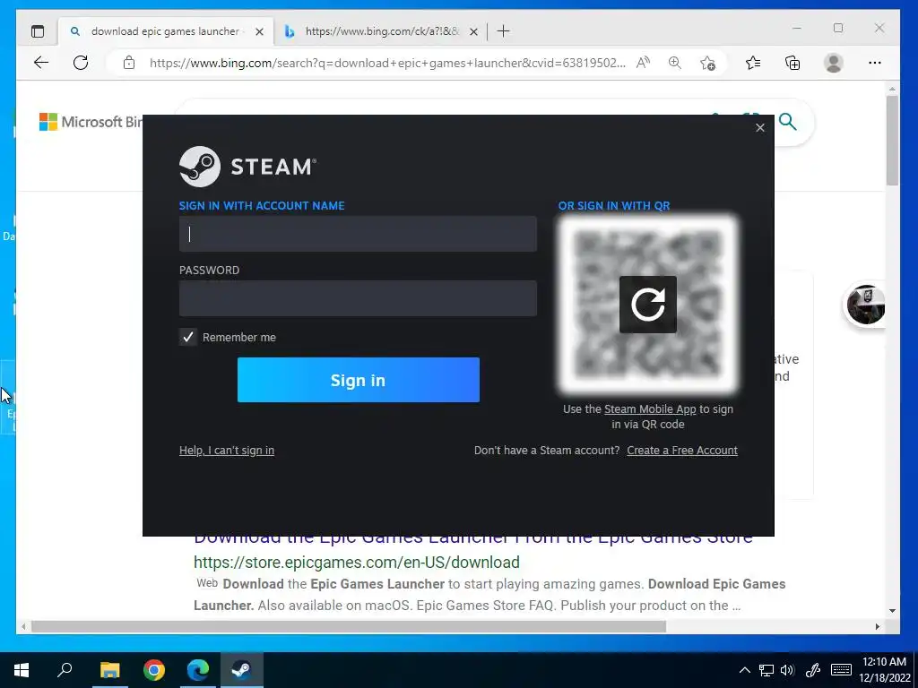918x688 pixels.
Task: Click Edge tab actions menu icon
Action: [38, 31]
